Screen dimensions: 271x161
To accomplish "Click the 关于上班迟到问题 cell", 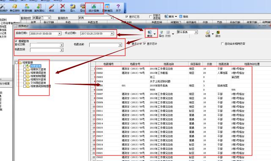I will (x=169, y=81).
